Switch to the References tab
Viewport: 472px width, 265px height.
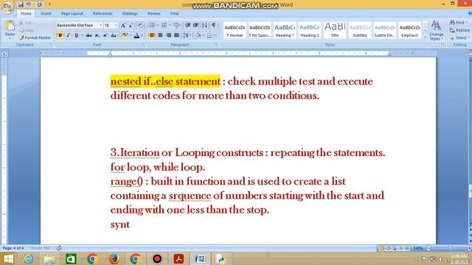pyautogui.click(x=103, y=13)
